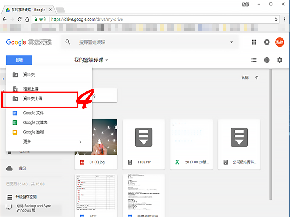Screen dimensions: 290x217
Task: Click the green Google Sheets icon
Action: 15,122
